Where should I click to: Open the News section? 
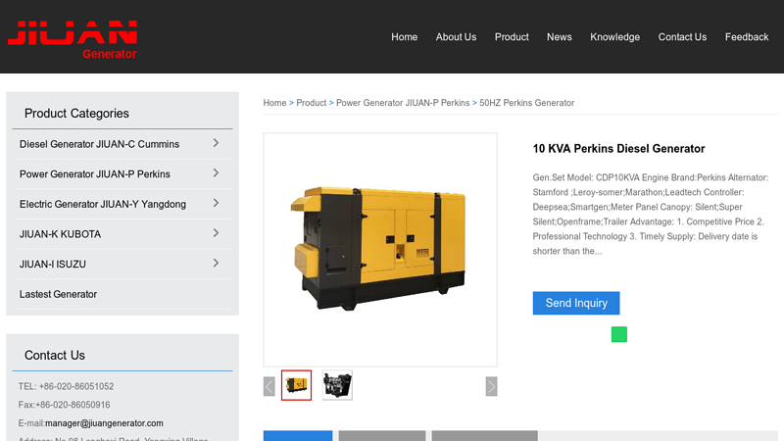click(559, 37)
